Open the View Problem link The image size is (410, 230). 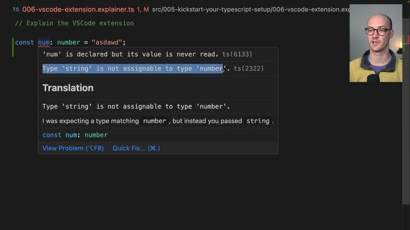tap(73, 148)
